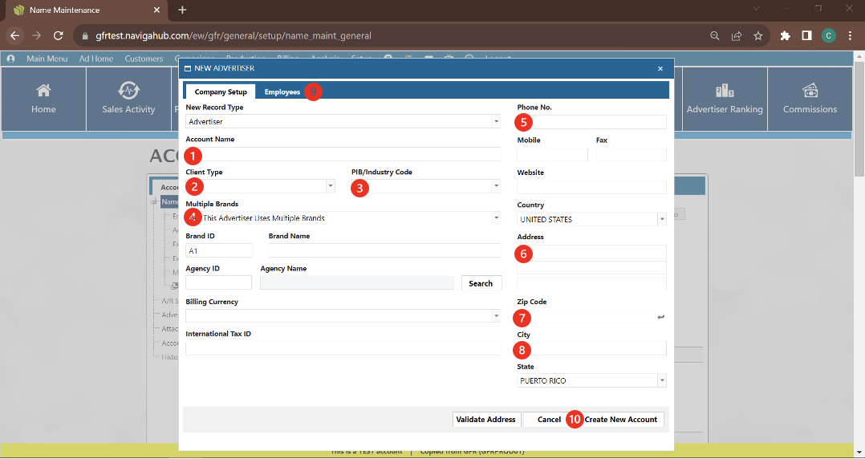The height and width of the screenshot is (459, 865).
Task: Open the browser extensions puzzle icon
Action: pos(786,35)
